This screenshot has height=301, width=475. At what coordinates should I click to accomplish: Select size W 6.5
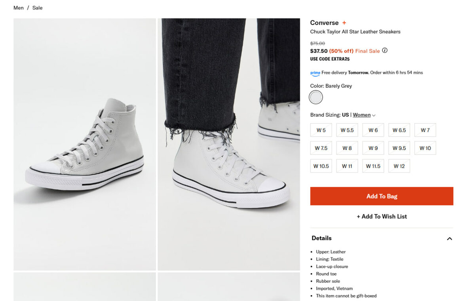399,130
